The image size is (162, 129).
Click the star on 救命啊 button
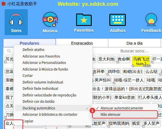[x=117, y=62]
